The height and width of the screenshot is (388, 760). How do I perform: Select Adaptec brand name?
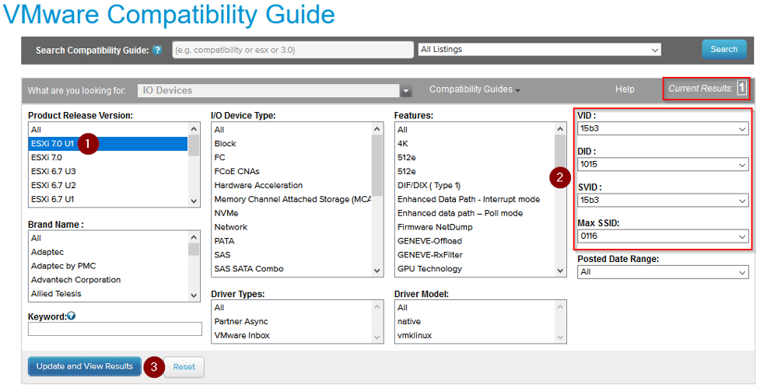tap(108, 253)
